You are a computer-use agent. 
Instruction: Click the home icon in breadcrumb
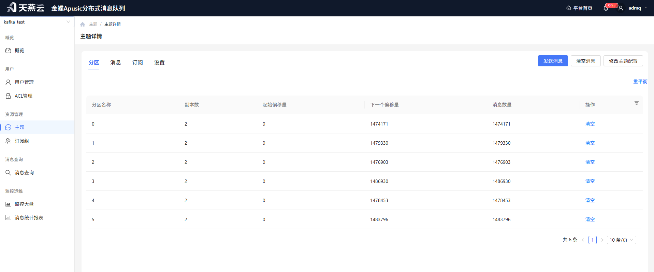click(x=83, y=24)
